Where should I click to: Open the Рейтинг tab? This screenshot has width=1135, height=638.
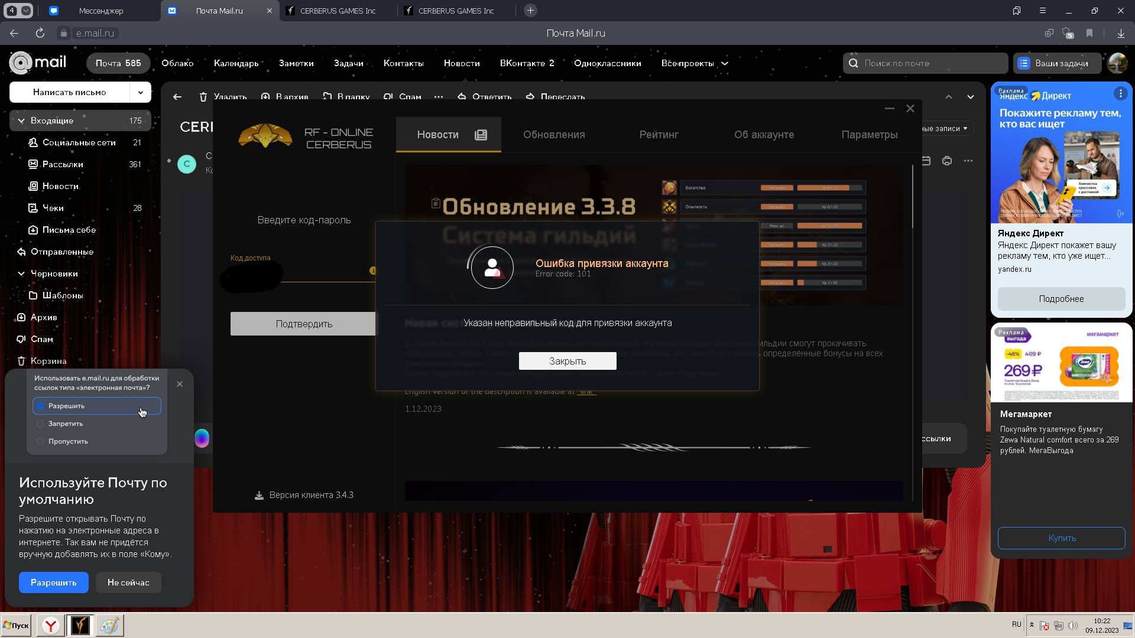(x=659, y=135)
